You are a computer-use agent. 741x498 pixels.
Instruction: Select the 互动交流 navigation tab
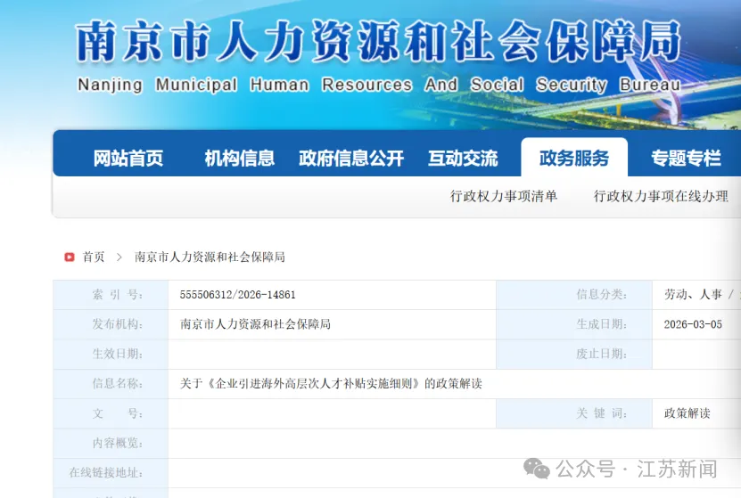coord(463,159)
